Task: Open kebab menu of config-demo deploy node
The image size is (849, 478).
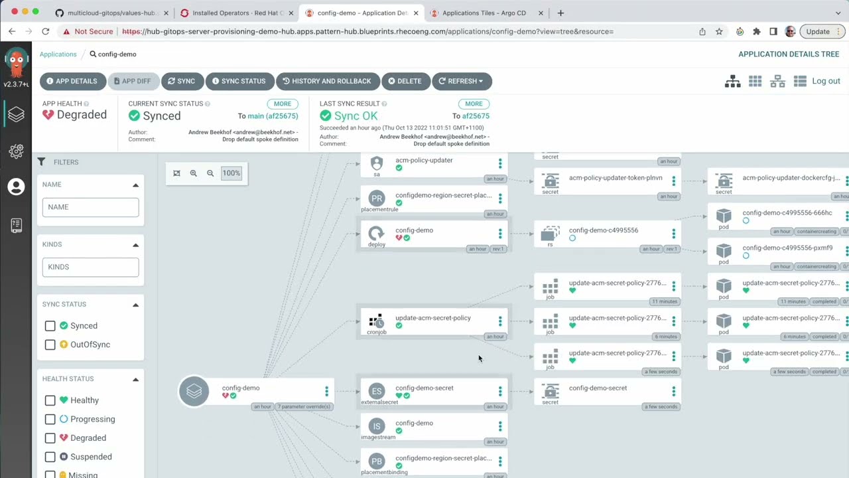Action: (500, 234)
